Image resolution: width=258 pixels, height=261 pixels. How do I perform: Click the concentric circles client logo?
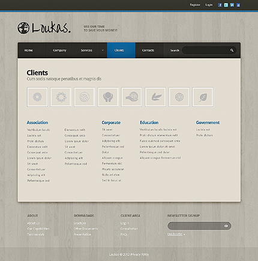coord(179,97)
